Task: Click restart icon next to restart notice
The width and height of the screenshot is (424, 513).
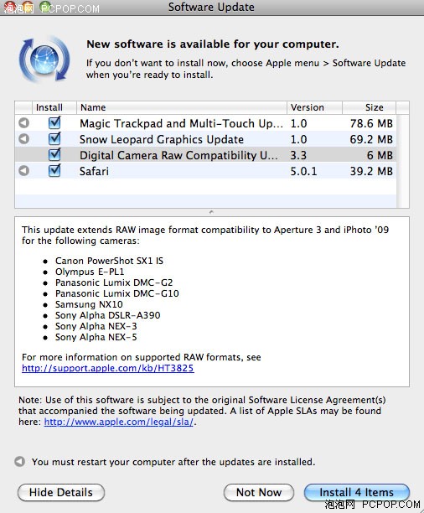Action: point(20,461)
